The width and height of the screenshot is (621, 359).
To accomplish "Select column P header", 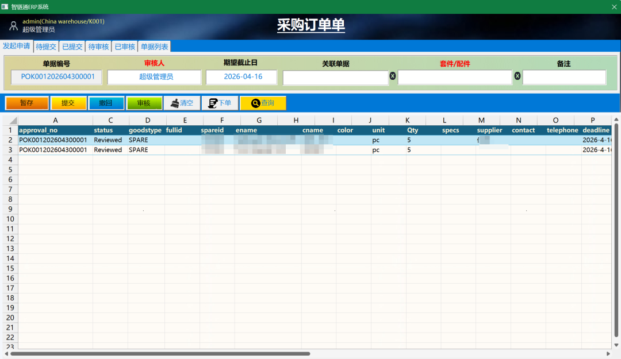I will (593, 120).
